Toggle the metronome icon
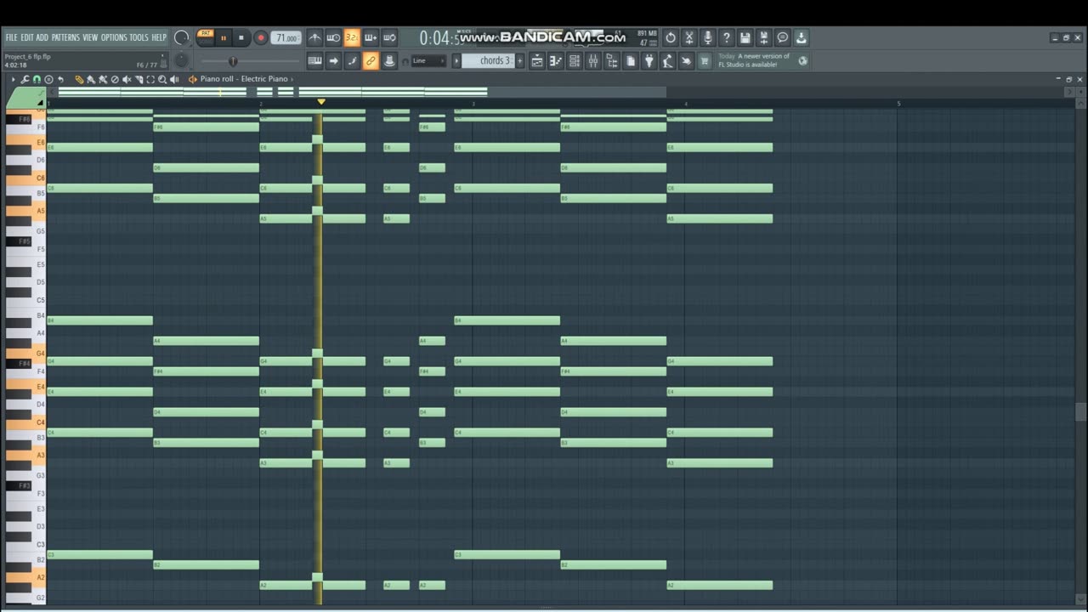Viewport: 1088px width, 612px height. [x=314, y=37]
